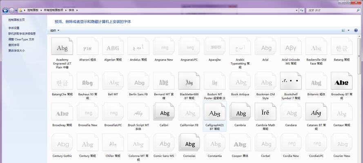Open the Consolas font family
Viewport: 363px width, 163px height.
[x=189, y=143]
